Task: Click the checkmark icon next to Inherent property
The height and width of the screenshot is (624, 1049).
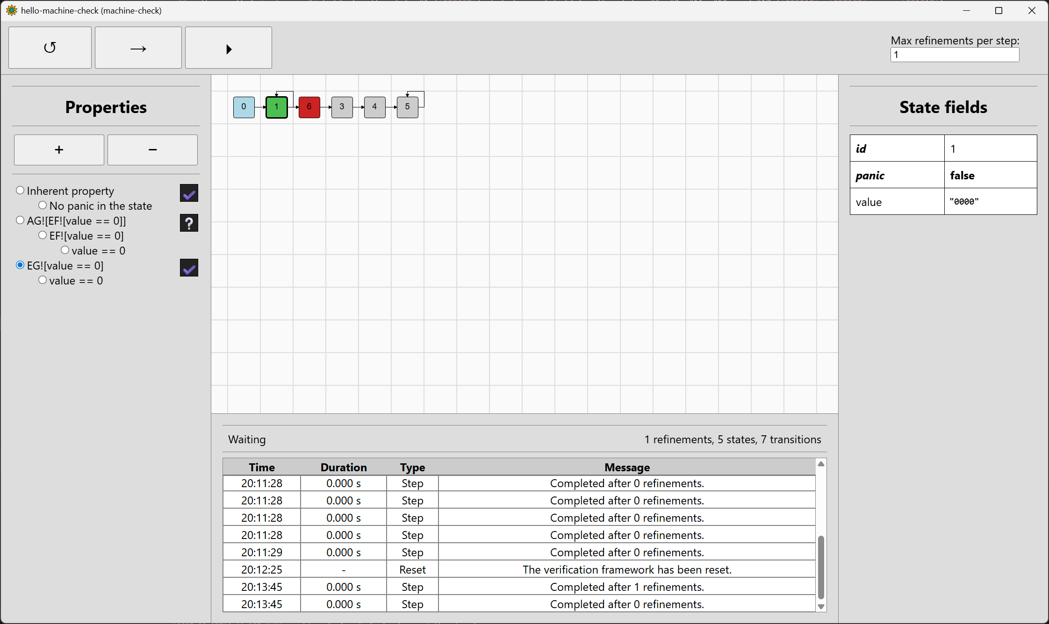Action: point(189,193)
